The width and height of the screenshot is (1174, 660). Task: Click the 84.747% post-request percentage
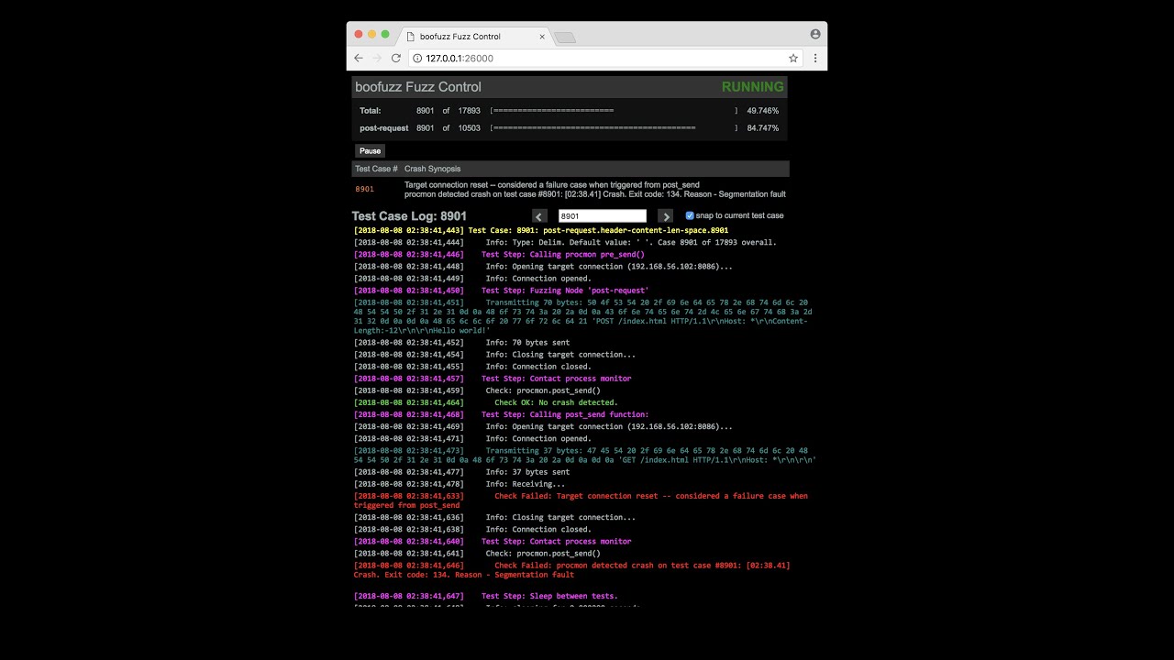pyautogui.click(x=762, y=128)
